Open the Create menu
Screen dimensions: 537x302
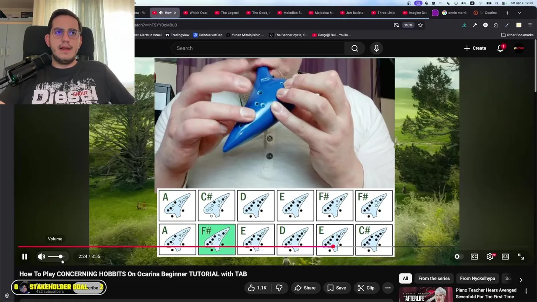[475, 48]
